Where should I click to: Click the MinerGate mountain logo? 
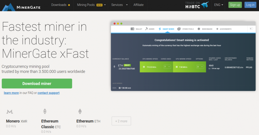click(x=8, y=7)
